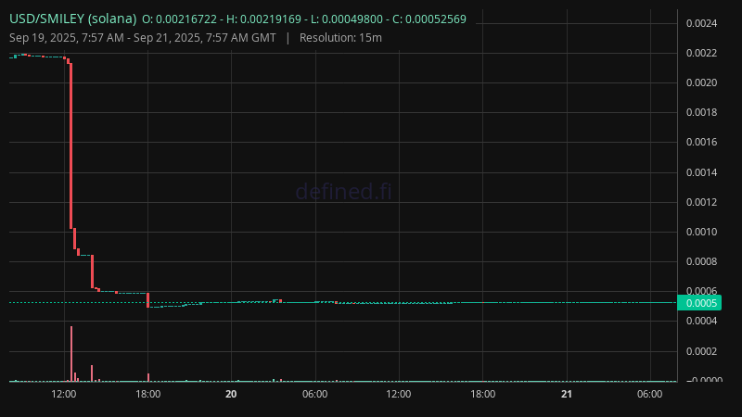Image resolution: width=742 pixels, height=417 pixels.
Task: Click the 0.0024 price axis label
Action: 702,23
